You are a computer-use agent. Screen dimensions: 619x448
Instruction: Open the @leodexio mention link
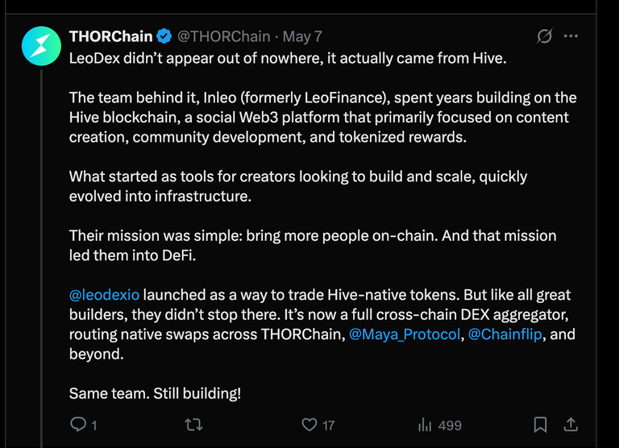[x=104, y=295]
